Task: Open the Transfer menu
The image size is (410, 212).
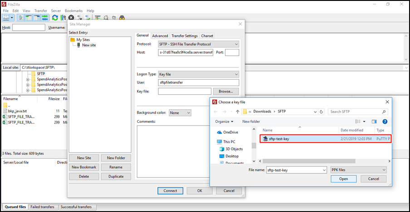Action: (x=41, y=11)
